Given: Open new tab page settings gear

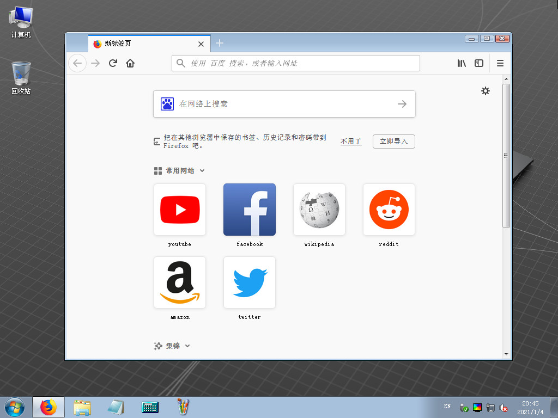Looking at the screenshot, I should 486,91.
